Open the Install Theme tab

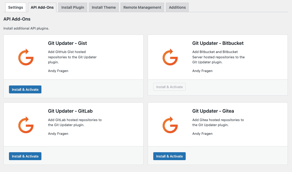click(104, 7)
